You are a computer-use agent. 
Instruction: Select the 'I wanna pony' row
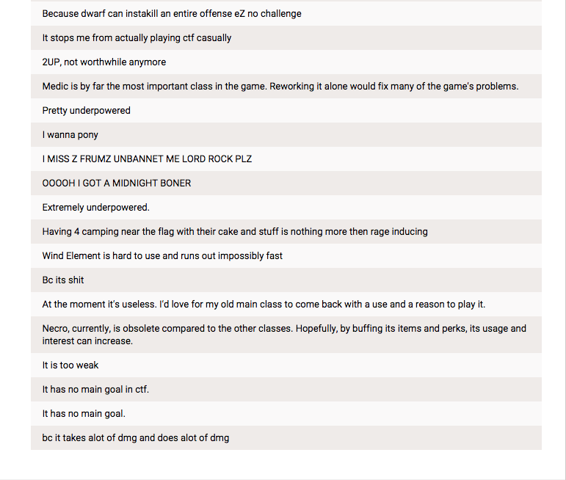click(70, 135)
